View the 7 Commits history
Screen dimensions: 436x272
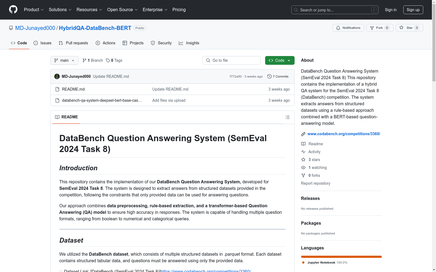point(278,76)
